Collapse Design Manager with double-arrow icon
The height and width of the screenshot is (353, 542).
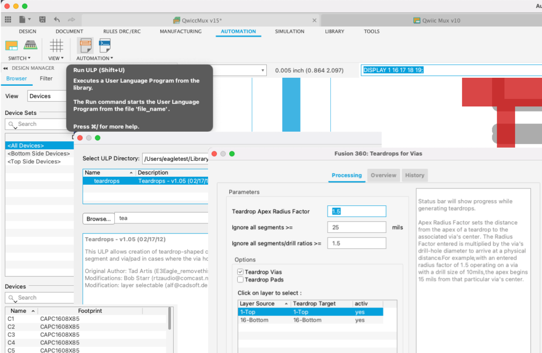(5, 68)
